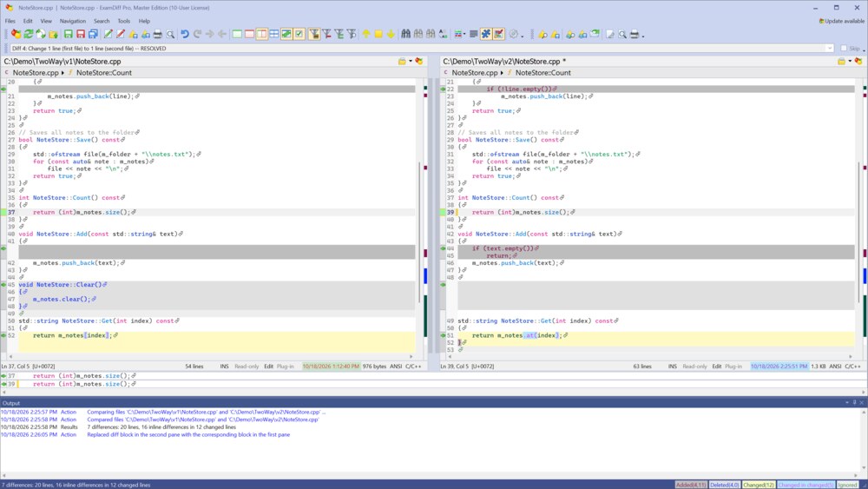Click the red Save file icon
Viewport: 868px width, 489px height.
point(81,35)
